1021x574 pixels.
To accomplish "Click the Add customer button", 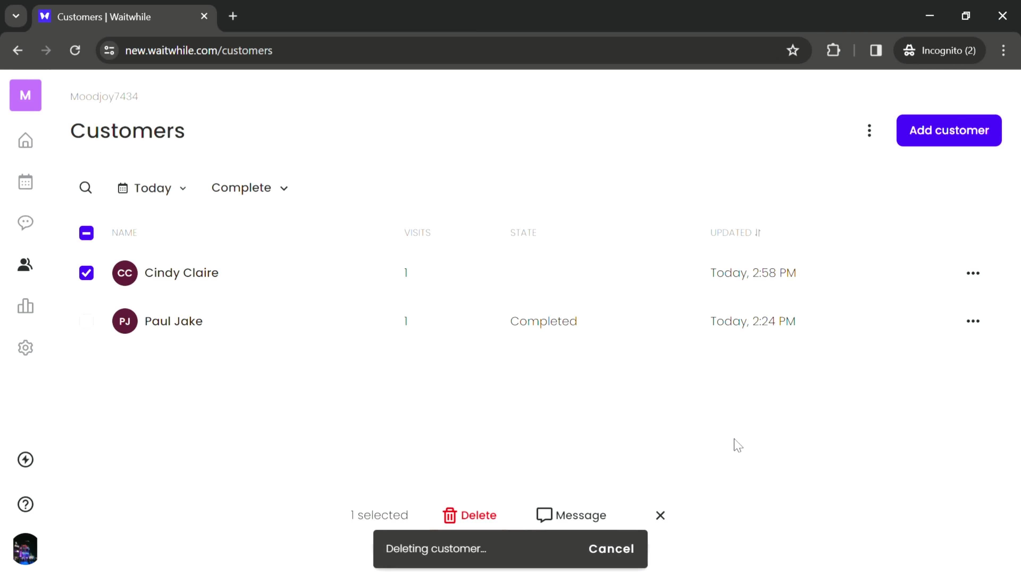I will [x=949, y=130].
